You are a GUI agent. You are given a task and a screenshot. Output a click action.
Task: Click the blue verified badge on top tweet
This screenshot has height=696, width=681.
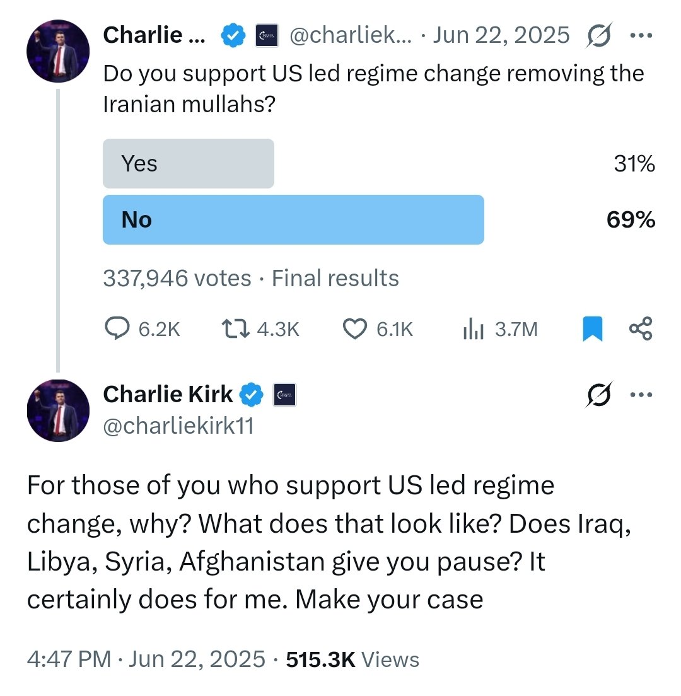pyautogui.click(x=233, y=36)
